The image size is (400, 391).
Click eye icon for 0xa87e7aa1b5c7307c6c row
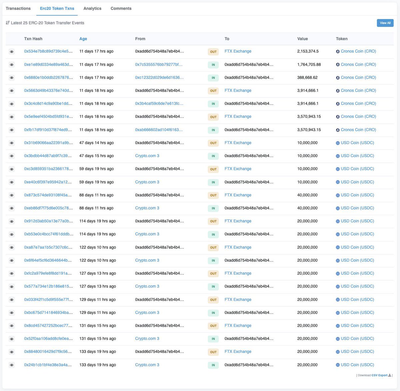(12, 248)
